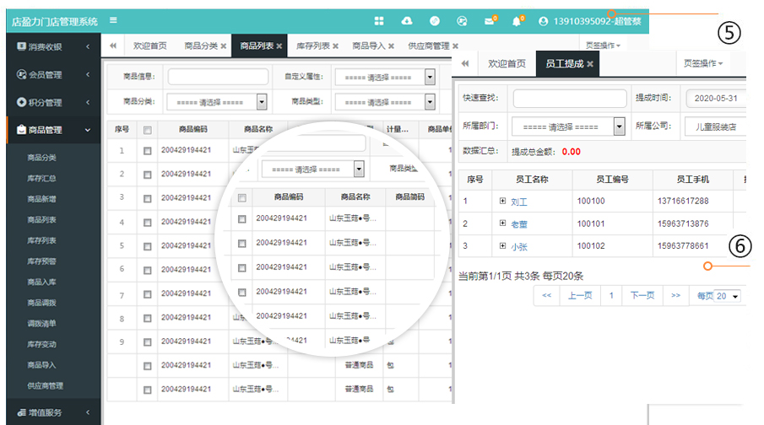Click the cloud download icon

(406, 21)
